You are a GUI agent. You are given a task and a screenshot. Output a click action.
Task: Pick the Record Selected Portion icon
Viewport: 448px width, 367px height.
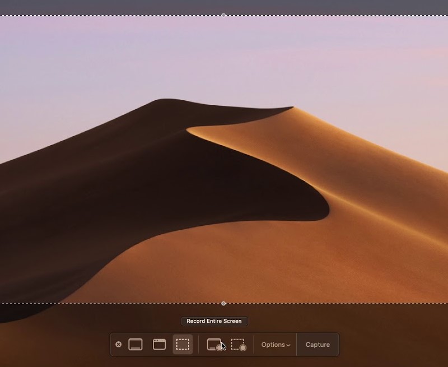239,345
